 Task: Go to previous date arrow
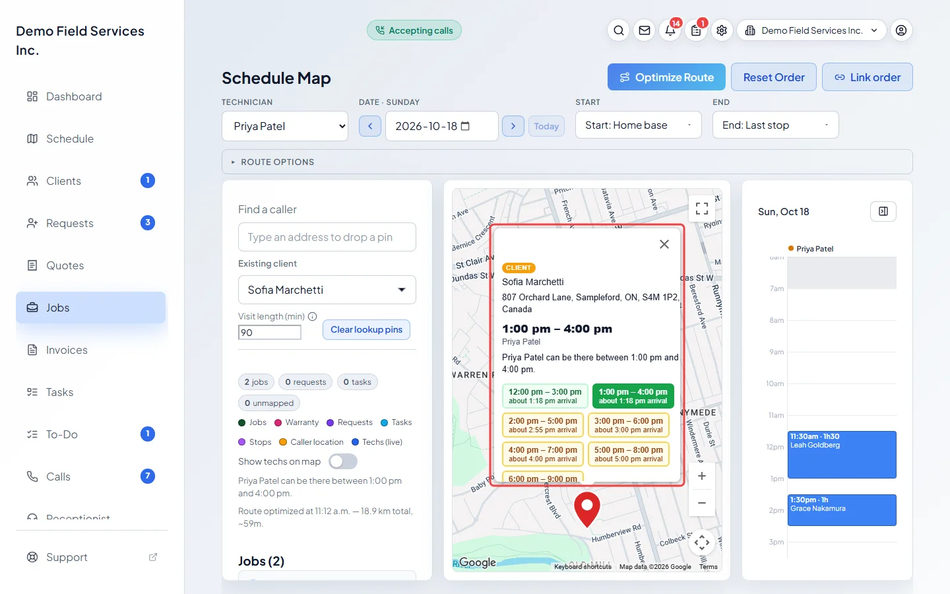(x=370, y=126)
